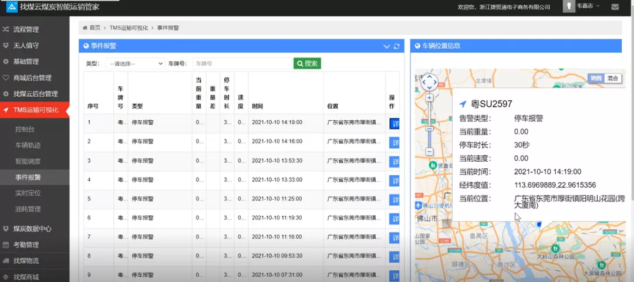634x282 pixels.
Task: Click the user avatar icon in top bar
Action: 569,6
